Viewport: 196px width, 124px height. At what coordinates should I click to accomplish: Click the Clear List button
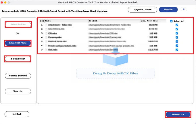pyautogui.click(x=18, y=91)
